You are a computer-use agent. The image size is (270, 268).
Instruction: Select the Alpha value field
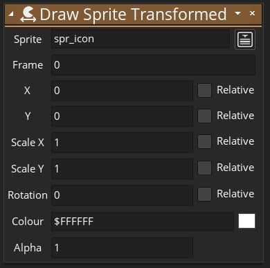[122, 248]
